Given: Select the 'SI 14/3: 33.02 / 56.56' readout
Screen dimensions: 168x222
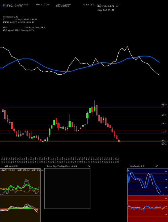Looking at the screenshot, I should pyautogui.click(x=26, y=20).
